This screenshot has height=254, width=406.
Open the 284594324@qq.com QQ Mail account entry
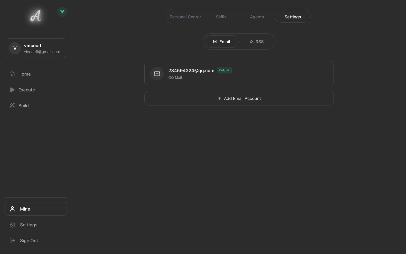pos(239,74)
